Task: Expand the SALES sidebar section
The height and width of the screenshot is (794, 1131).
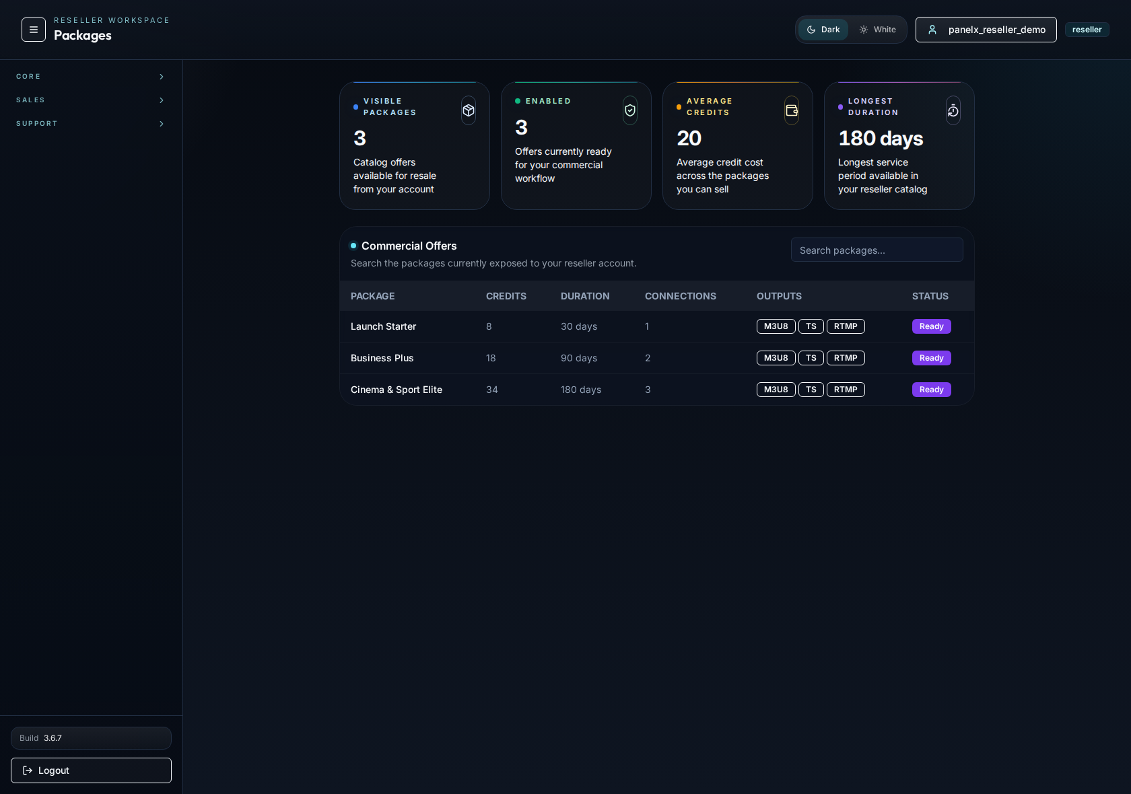Action: 91,100
